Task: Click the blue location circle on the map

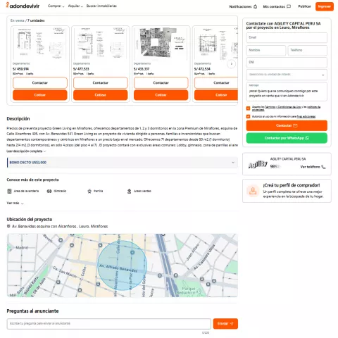Action: click(123, 265)
